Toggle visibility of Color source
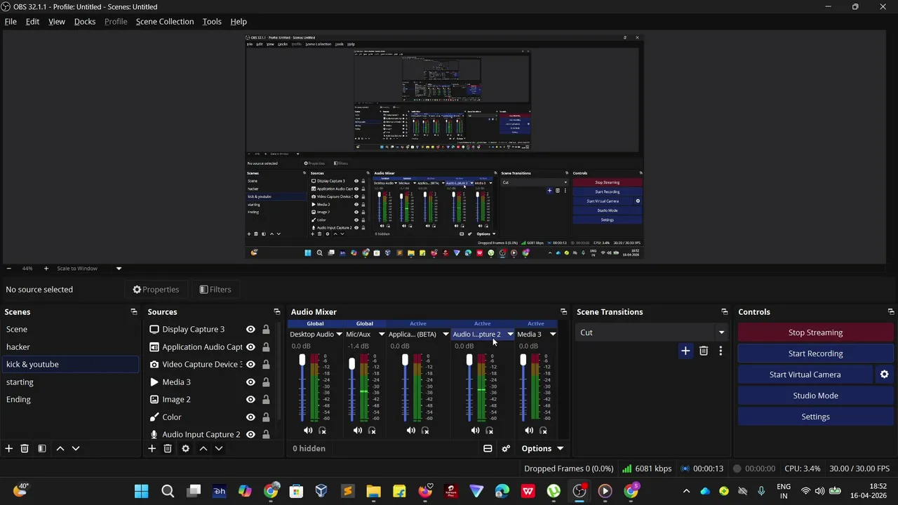898x505 pixels. [250, 417]
